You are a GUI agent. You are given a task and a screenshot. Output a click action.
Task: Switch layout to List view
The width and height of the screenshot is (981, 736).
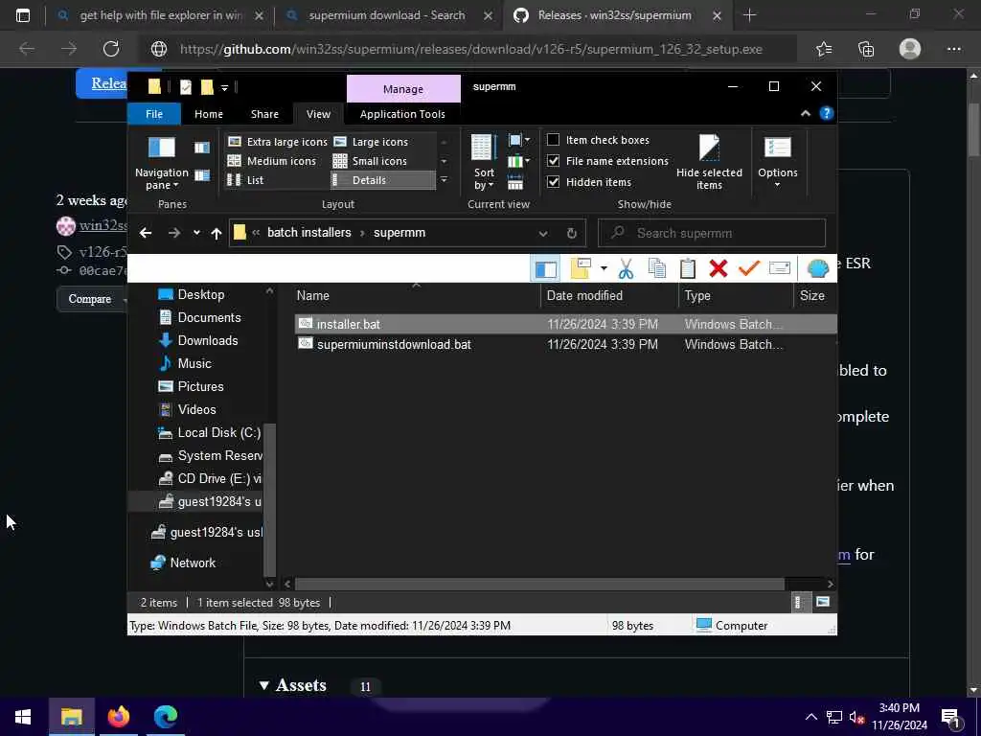245,180
